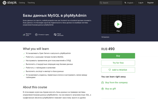
Task: Click the You can learn right away text
Action: [113, 77]
